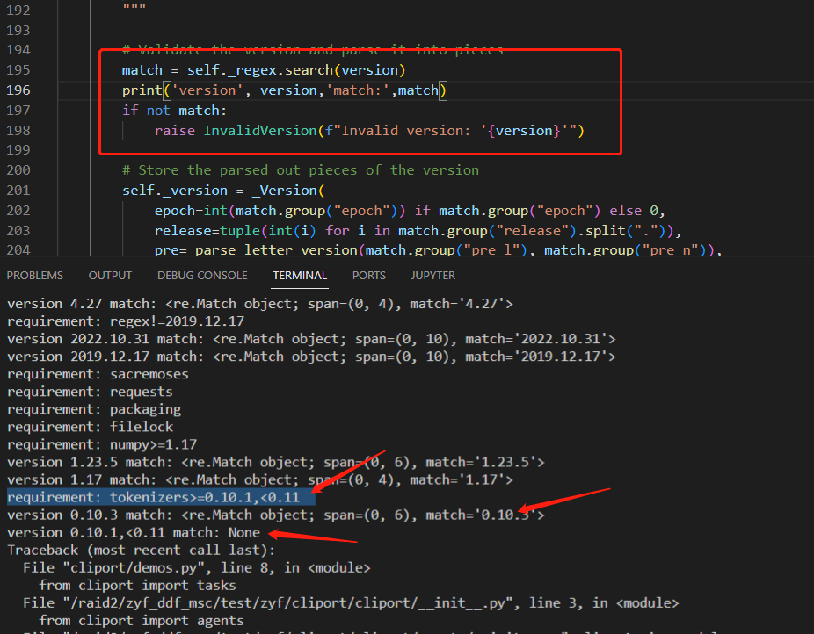
Task: Select the match variable on line 195
Action: click(142, 69)
